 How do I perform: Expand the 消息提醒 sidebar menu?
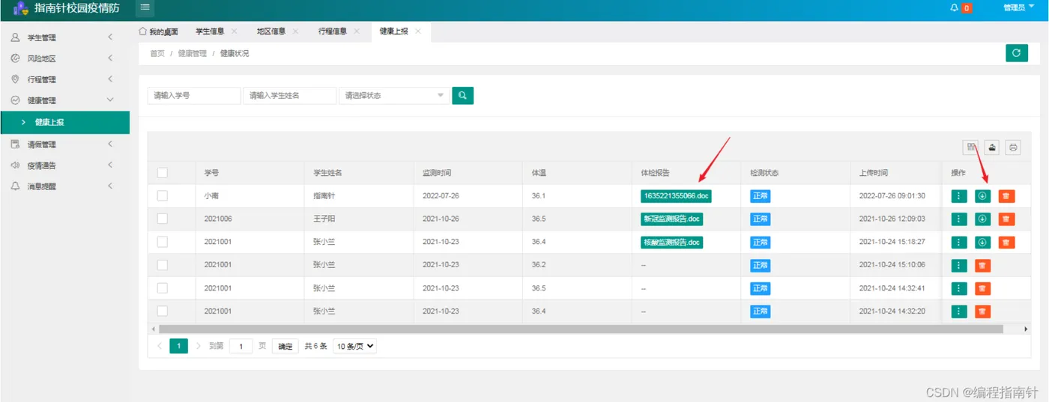(64, 186)
